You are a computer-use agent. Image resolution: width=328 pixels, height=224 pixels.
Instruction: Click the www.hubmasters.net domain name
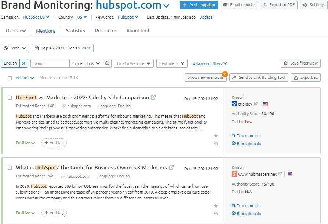coord(257,174)
